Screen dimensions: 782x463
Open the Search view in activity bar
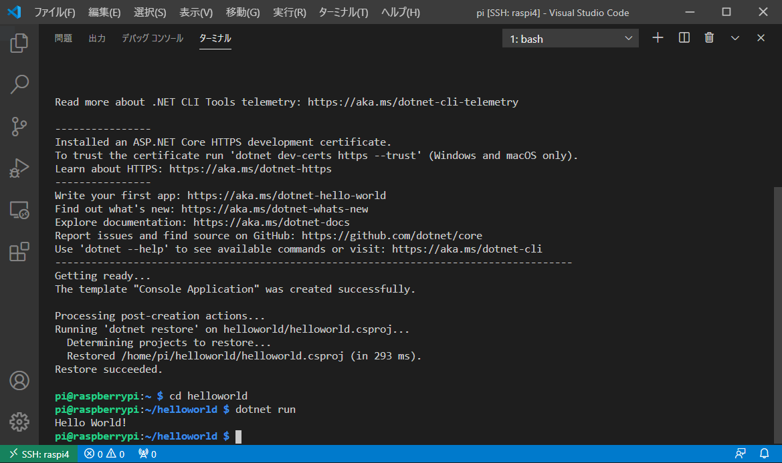(x=19, y=85)
